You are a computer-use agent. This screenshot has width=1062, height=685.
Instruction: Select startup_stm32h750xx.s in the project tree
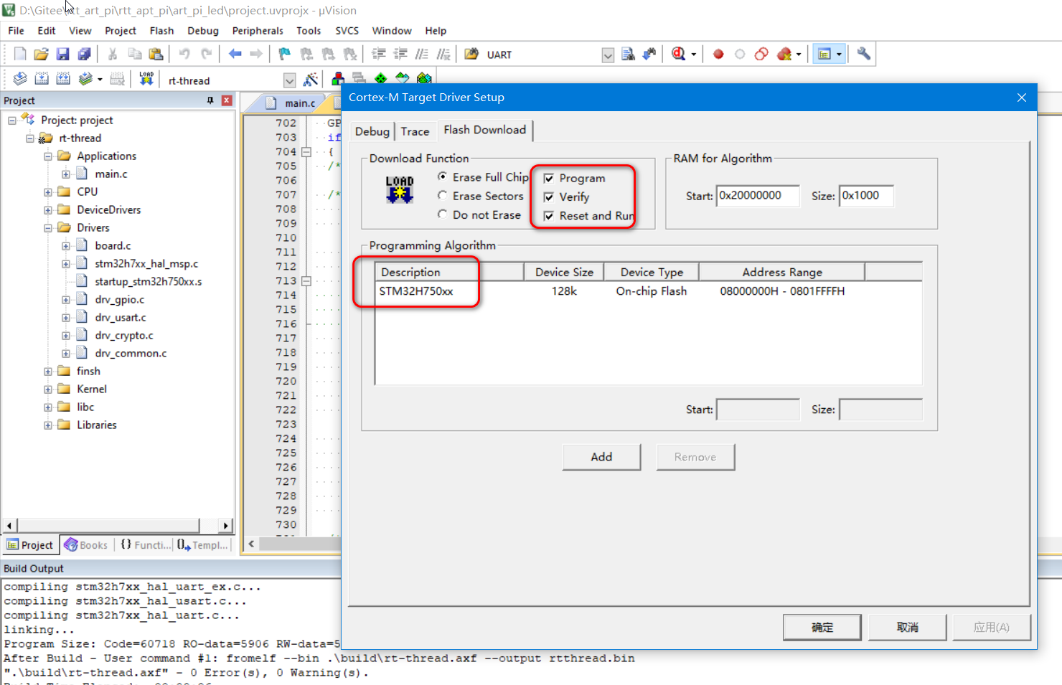(148, 282)
